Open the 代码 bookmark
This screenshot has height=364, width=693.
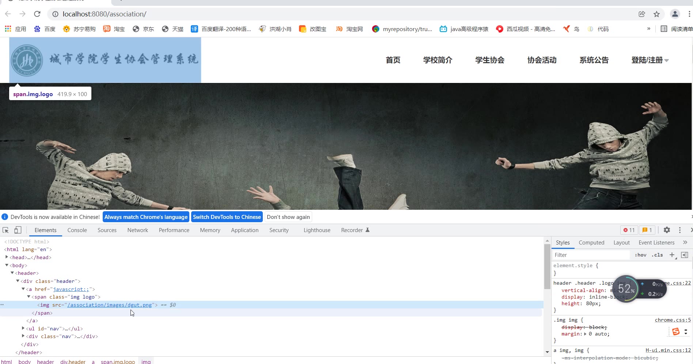click(x=598, y=29)
